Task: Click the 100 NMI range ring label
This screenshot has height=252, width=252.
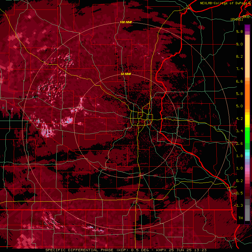Action: click(x=126, y=22)
